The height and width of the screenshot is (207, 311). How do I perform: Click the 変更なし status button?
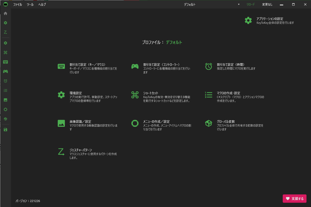click(x=267, y=4)
